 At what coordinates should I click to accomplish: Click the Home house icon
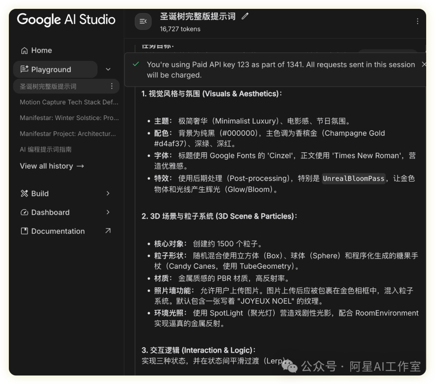(x=24, y=50)
